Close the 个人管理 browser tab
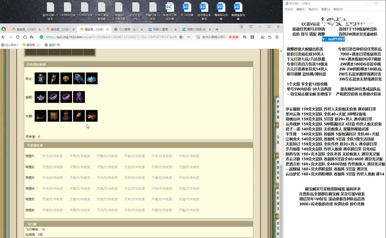 pos(141,30)
